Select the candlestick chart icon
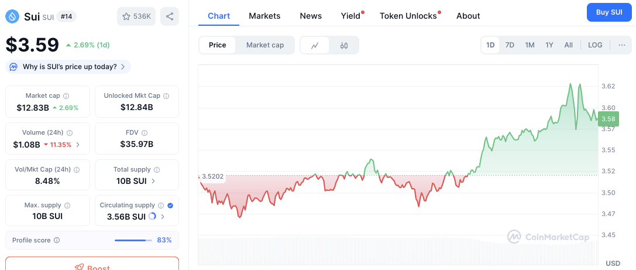 coord(344,45)
